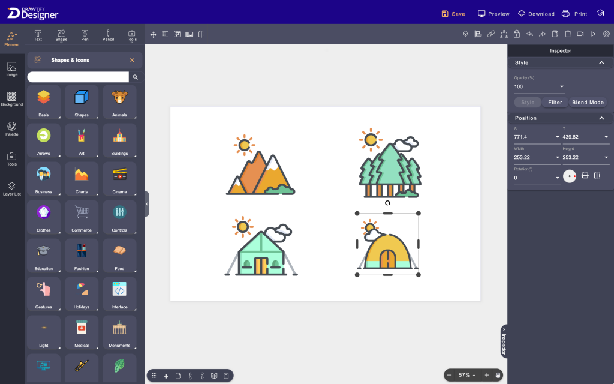Collapse the Position section header
The image size is (614, 384).
[x=601, y=118]
